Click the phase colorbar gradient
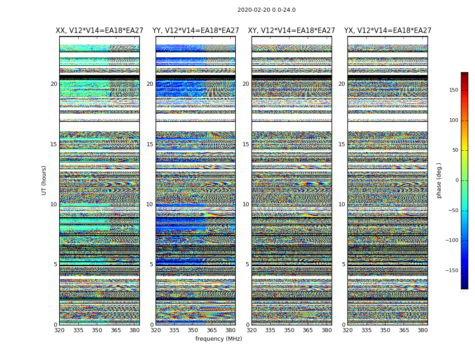The height and width of the screenshot is (361, 475). point(465,180)
